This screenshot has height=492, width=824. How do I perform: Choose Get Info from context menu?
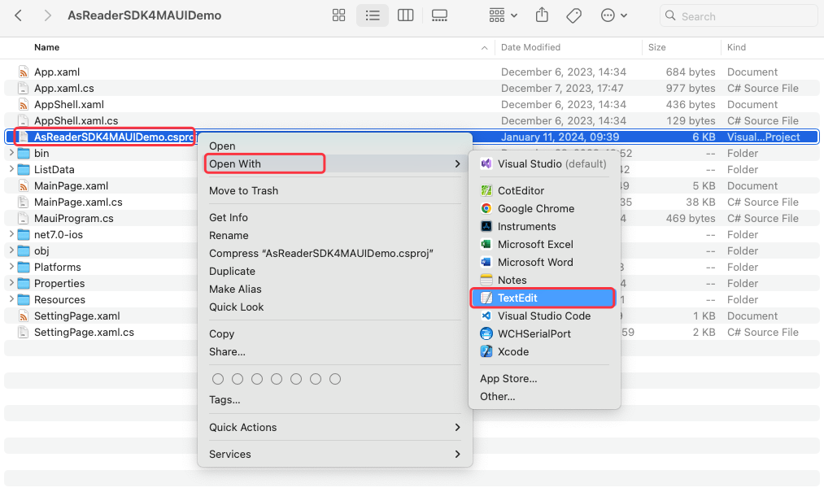click(229, 217)
